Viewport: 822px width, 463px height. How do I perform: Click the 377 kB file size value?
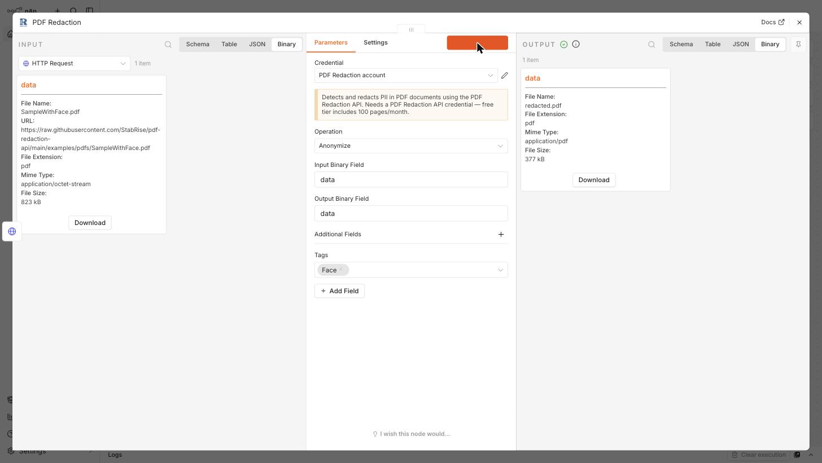(535, 160)
